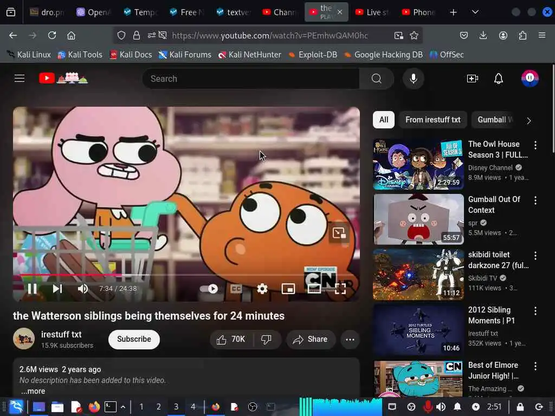This screenshot has width=555, height=416.
Task: Open the account avatar menu
Action: (530, 78)
